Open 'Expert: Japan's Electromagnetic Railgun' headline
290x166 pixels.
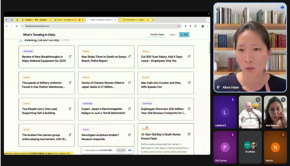pos(103,111)
